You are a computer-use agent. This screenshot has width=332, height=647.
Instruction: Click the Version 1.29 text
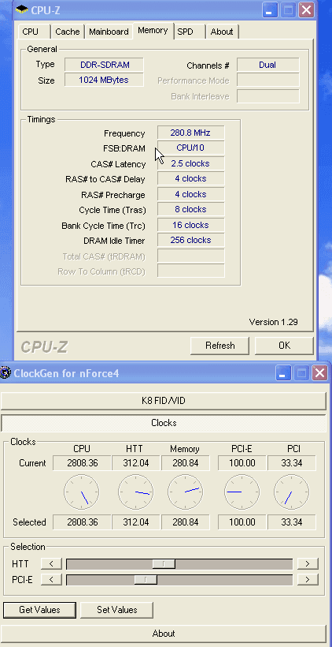[x=273, y=322]
